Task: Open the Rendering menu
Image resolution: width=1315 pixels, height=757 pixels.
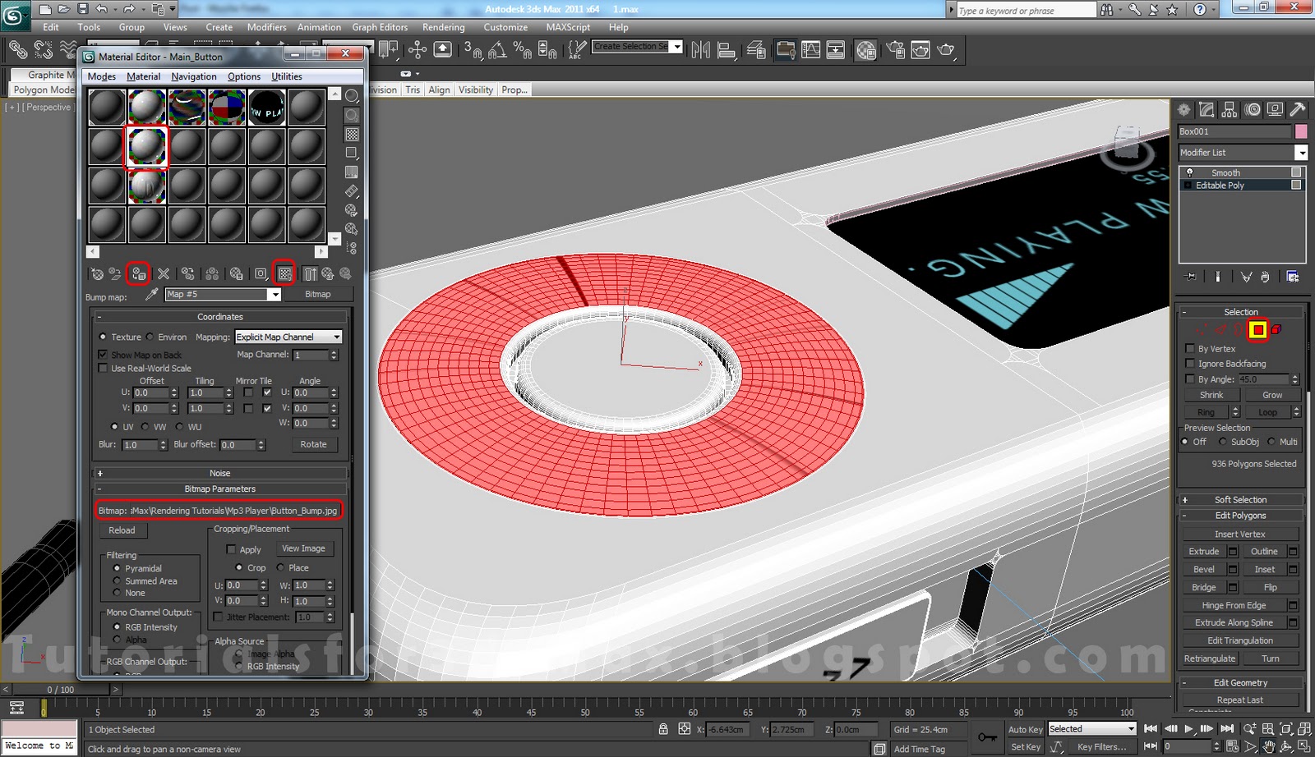Action: tap(443, 27)
